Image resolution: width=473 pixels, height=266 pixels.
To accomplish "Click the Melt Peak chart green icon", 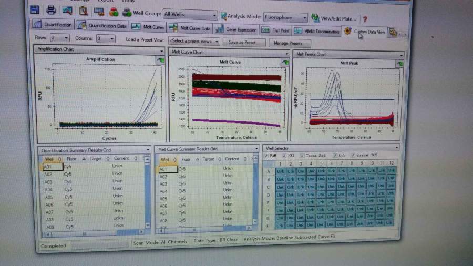I will pos(399,64).
